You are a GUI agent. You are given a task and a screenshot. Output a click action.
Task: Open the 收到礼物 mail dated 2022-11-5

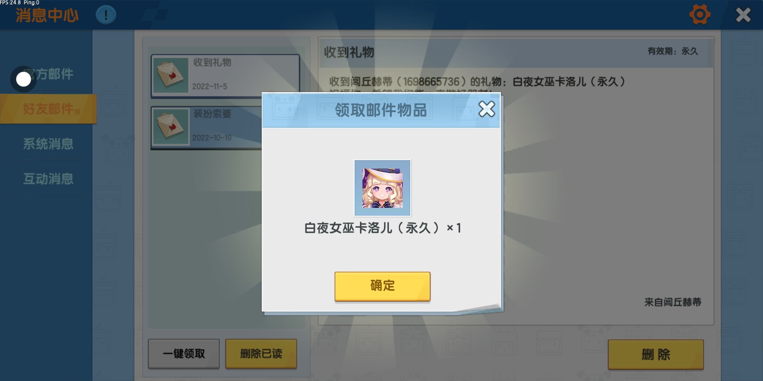tap(225, 76)
